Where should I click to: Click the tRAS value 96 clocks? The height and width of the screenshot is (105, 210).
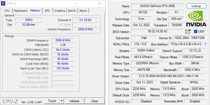click(63, 63)
